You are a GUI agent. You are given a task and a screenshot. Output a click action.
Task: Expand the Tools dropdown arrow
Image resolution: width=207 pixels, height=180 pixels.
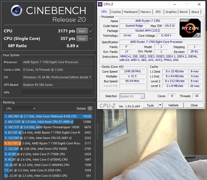point(160,105)
